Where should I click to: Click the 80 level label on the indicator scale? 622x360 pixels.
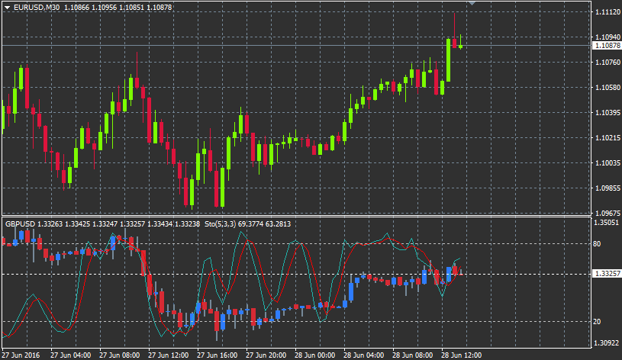(x=597, y=244)
